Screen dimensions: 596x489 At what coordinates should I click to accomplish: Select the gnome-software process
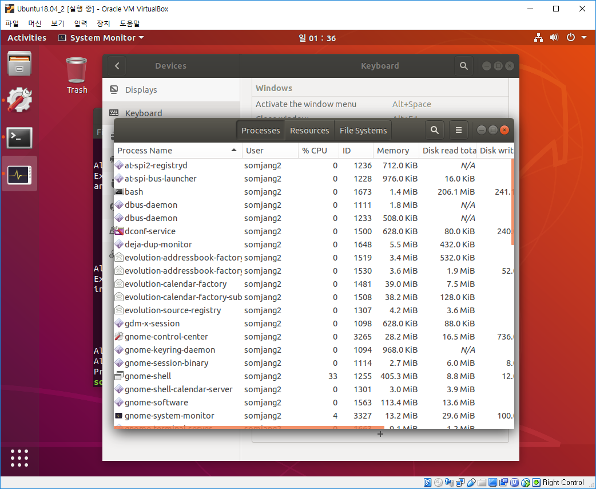pyautogui.click(x=313, y=403)
